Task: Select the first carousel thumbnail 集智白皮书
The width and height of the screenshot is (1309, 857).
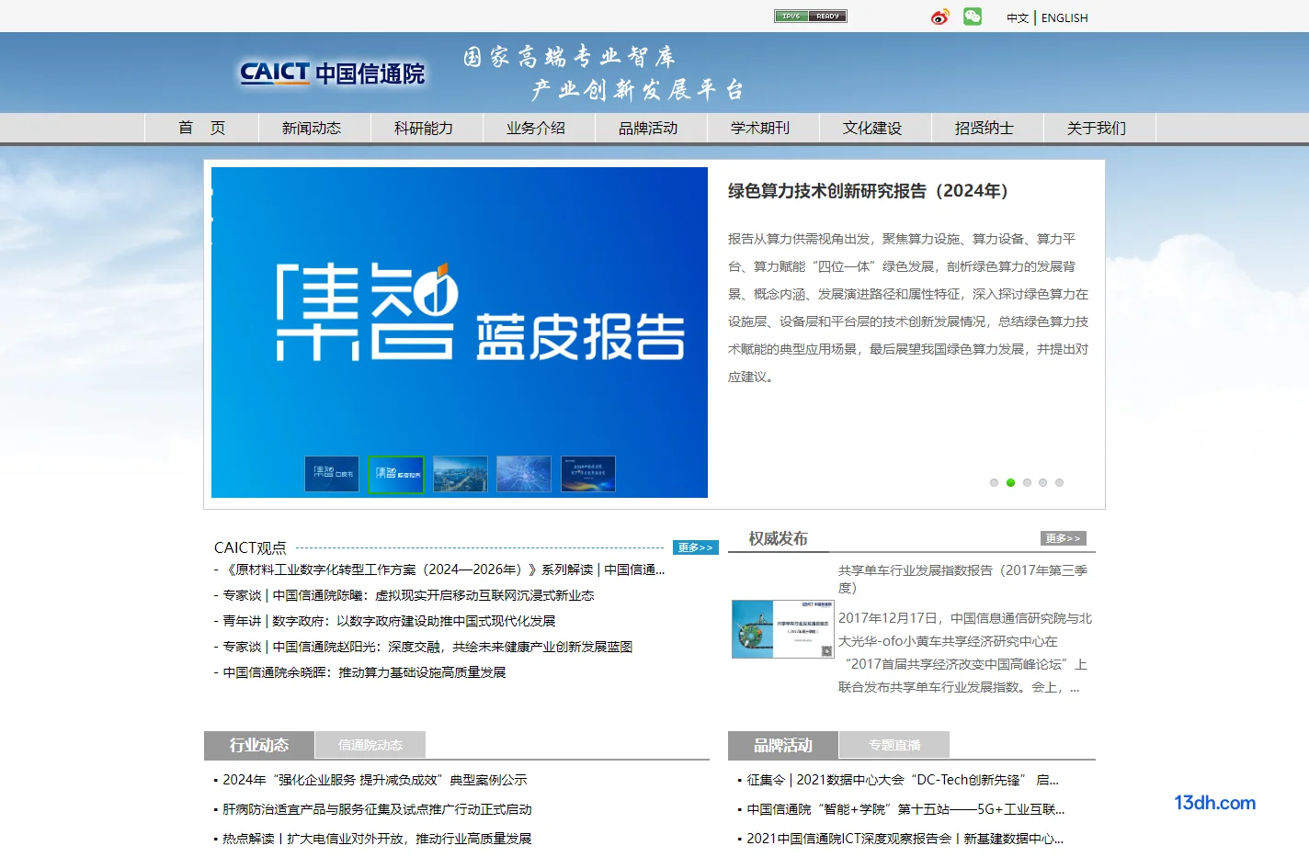Action: [x=332, y=474]
